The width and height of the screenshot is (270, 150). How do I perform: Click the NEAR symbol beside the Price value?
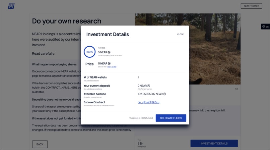point(109,63)
